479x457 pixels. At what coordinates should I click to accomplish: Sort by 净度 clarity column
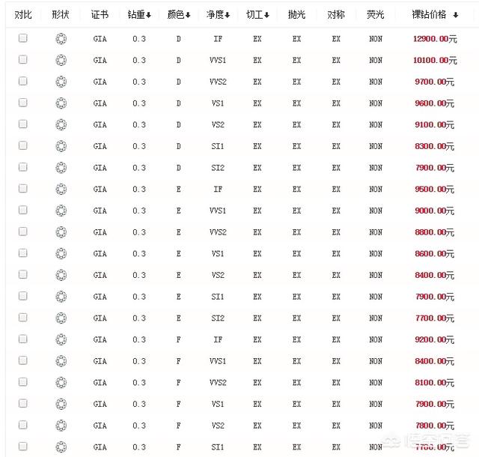point(218,15)
